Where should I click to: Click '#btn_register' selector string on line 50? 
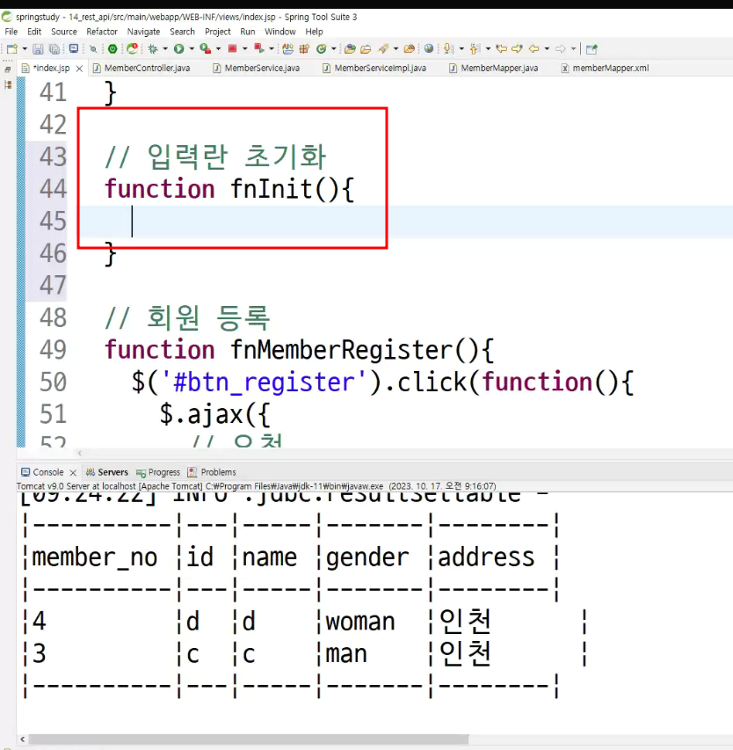pos(265,382)
